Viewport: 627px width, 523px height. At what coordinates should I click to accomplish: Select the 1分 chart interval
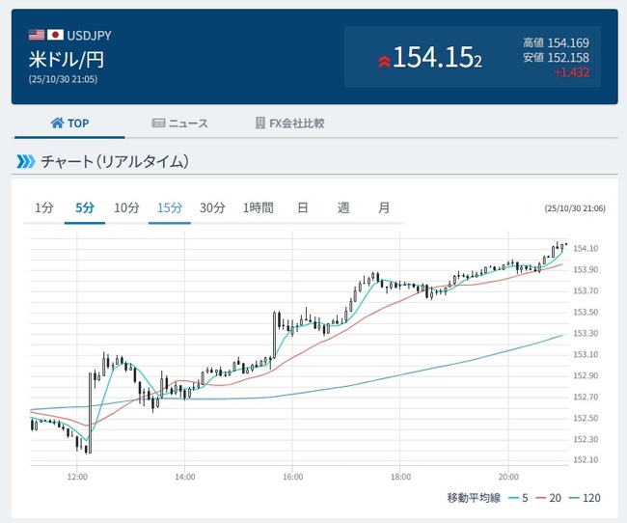(44, 207)
